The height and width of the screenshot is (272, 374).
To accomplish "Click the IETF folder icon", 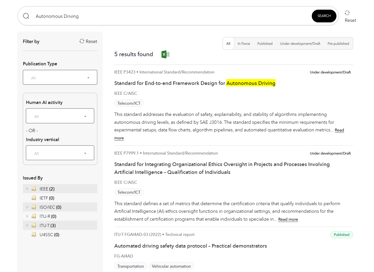I will (x=34, y=198).
